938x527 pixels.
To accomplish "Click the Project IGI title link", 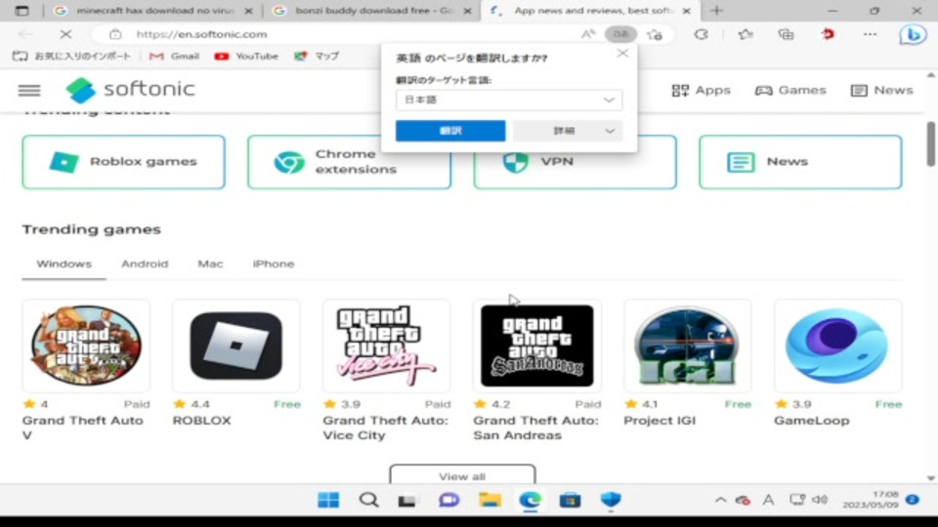I will coord(660,421).
